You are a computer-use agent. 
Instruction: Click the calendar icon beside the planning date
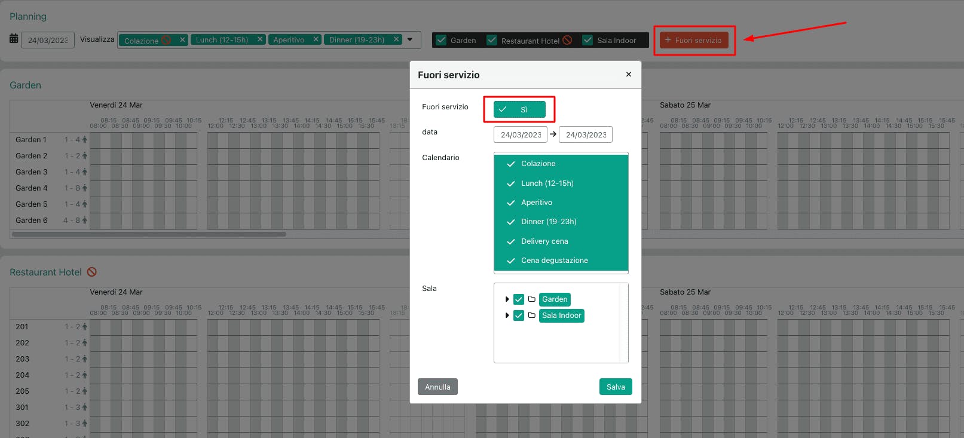click(14, 39)
